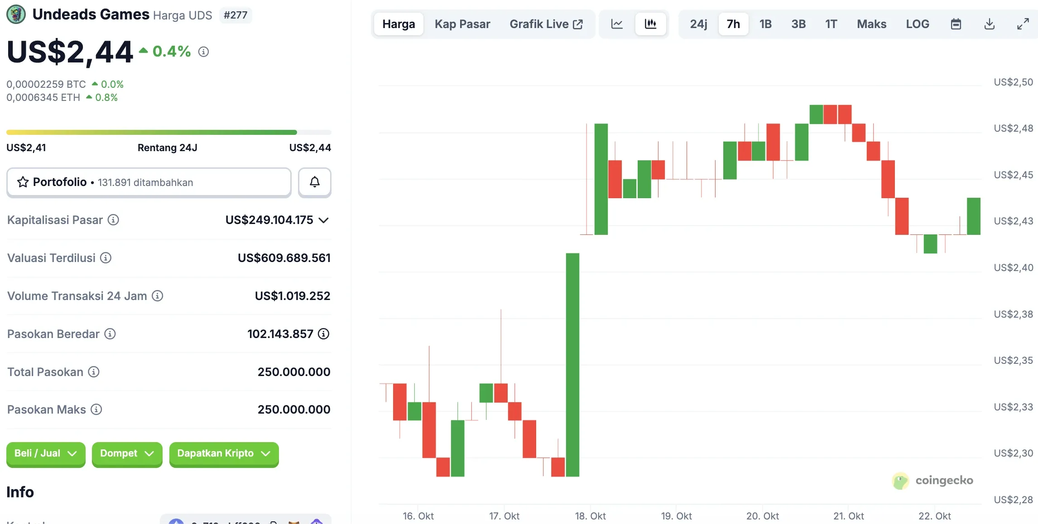Switch to the Kap Pasar tab
The height and width of the screenshot is (524, 1038).
pos(462,24)
